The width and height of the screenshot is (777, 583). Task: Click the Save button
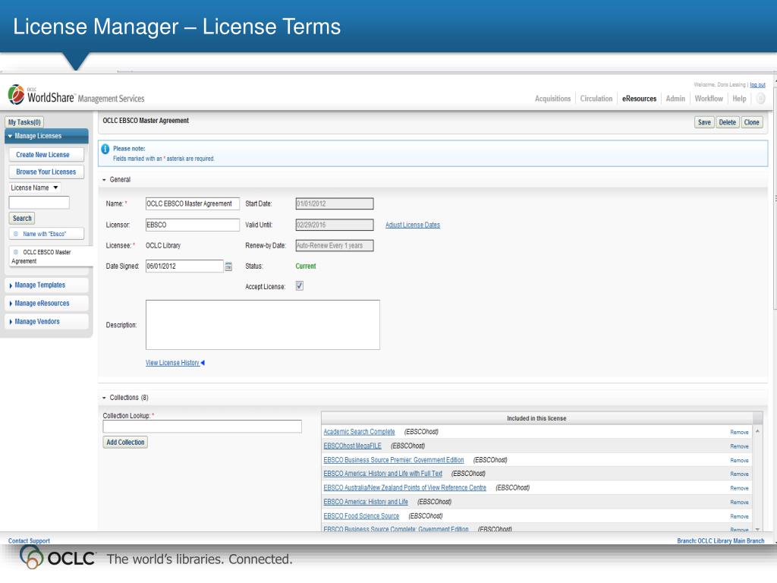(x=704, y=122)
